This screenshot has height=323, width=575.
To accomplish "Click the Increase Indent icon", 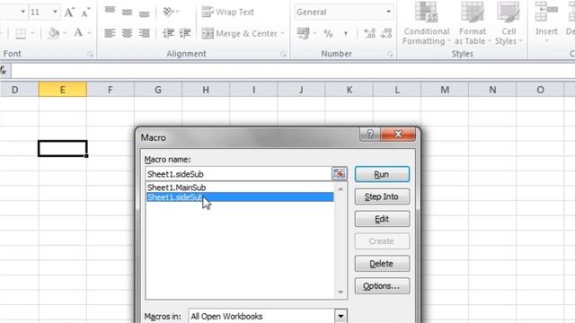I will pos(185,33).
